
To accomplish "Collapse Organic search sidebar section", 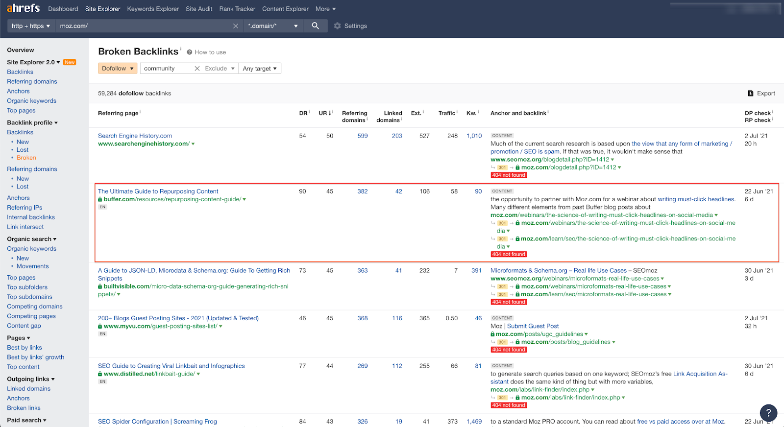I will click(x=31, y=239).
